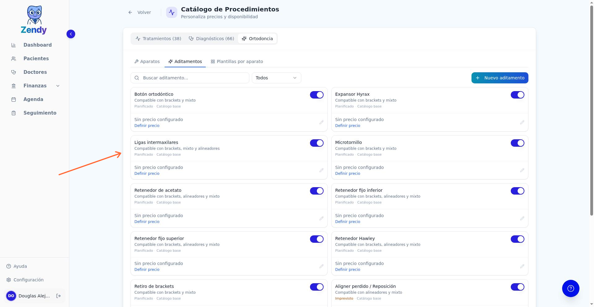Click the catalog pulse icon in header
The image size is (594, 307).
pos(172,12)
